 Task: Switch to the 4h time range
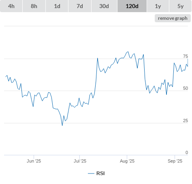(11, 6)
